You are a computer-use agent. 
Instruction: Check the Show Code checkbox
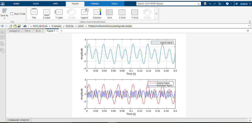pyautogui.click(x=12, y=14)
